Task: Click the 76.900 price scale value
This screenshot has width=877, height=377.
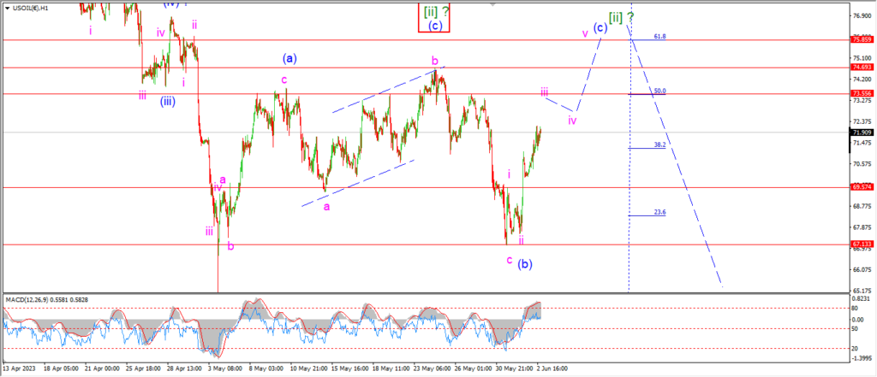Action: tap(861, 15)
